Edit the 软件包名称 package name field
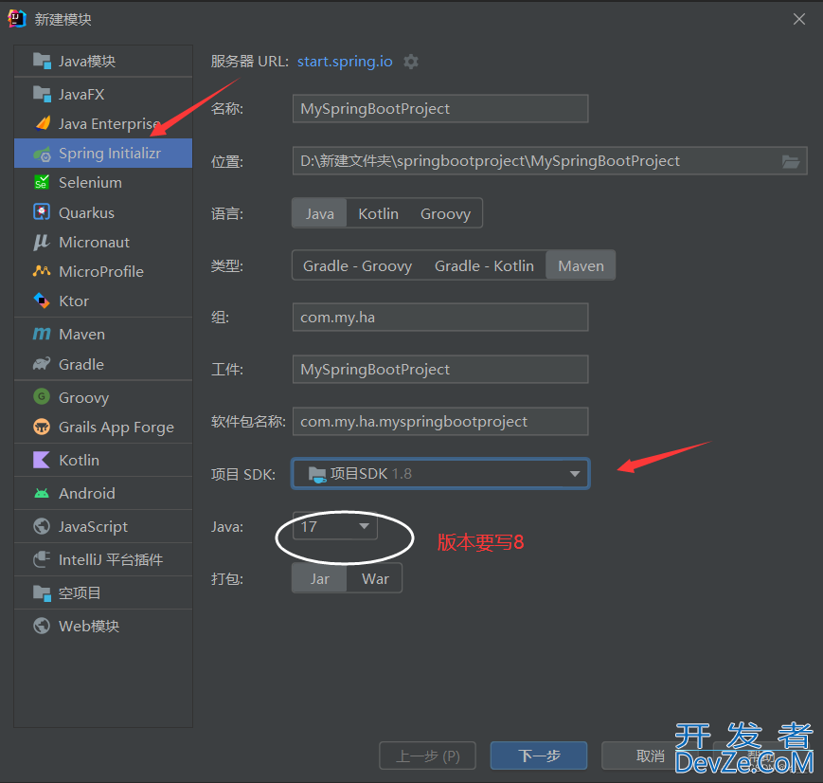 (x=440, y=422)
